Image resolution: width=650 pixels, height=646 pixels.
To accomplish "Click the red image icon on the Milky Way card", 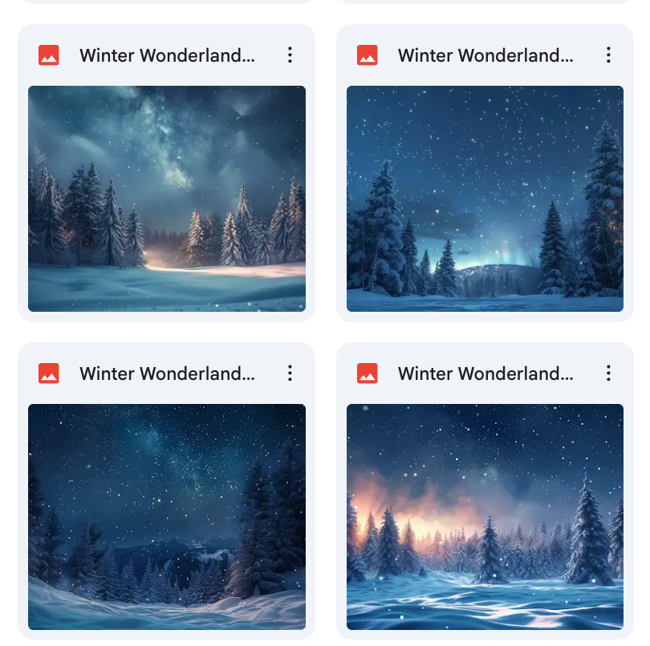I will click(49, 55).
